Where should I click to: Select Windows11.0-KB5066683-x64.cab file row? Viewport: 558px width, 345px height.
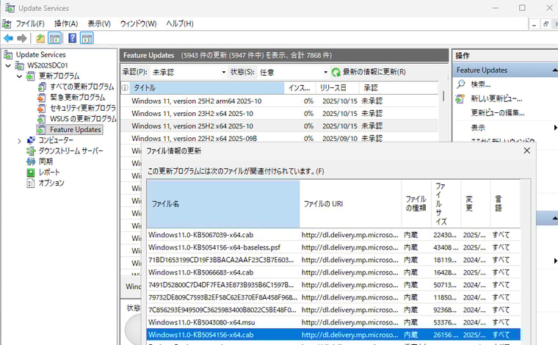click(333, 272)
